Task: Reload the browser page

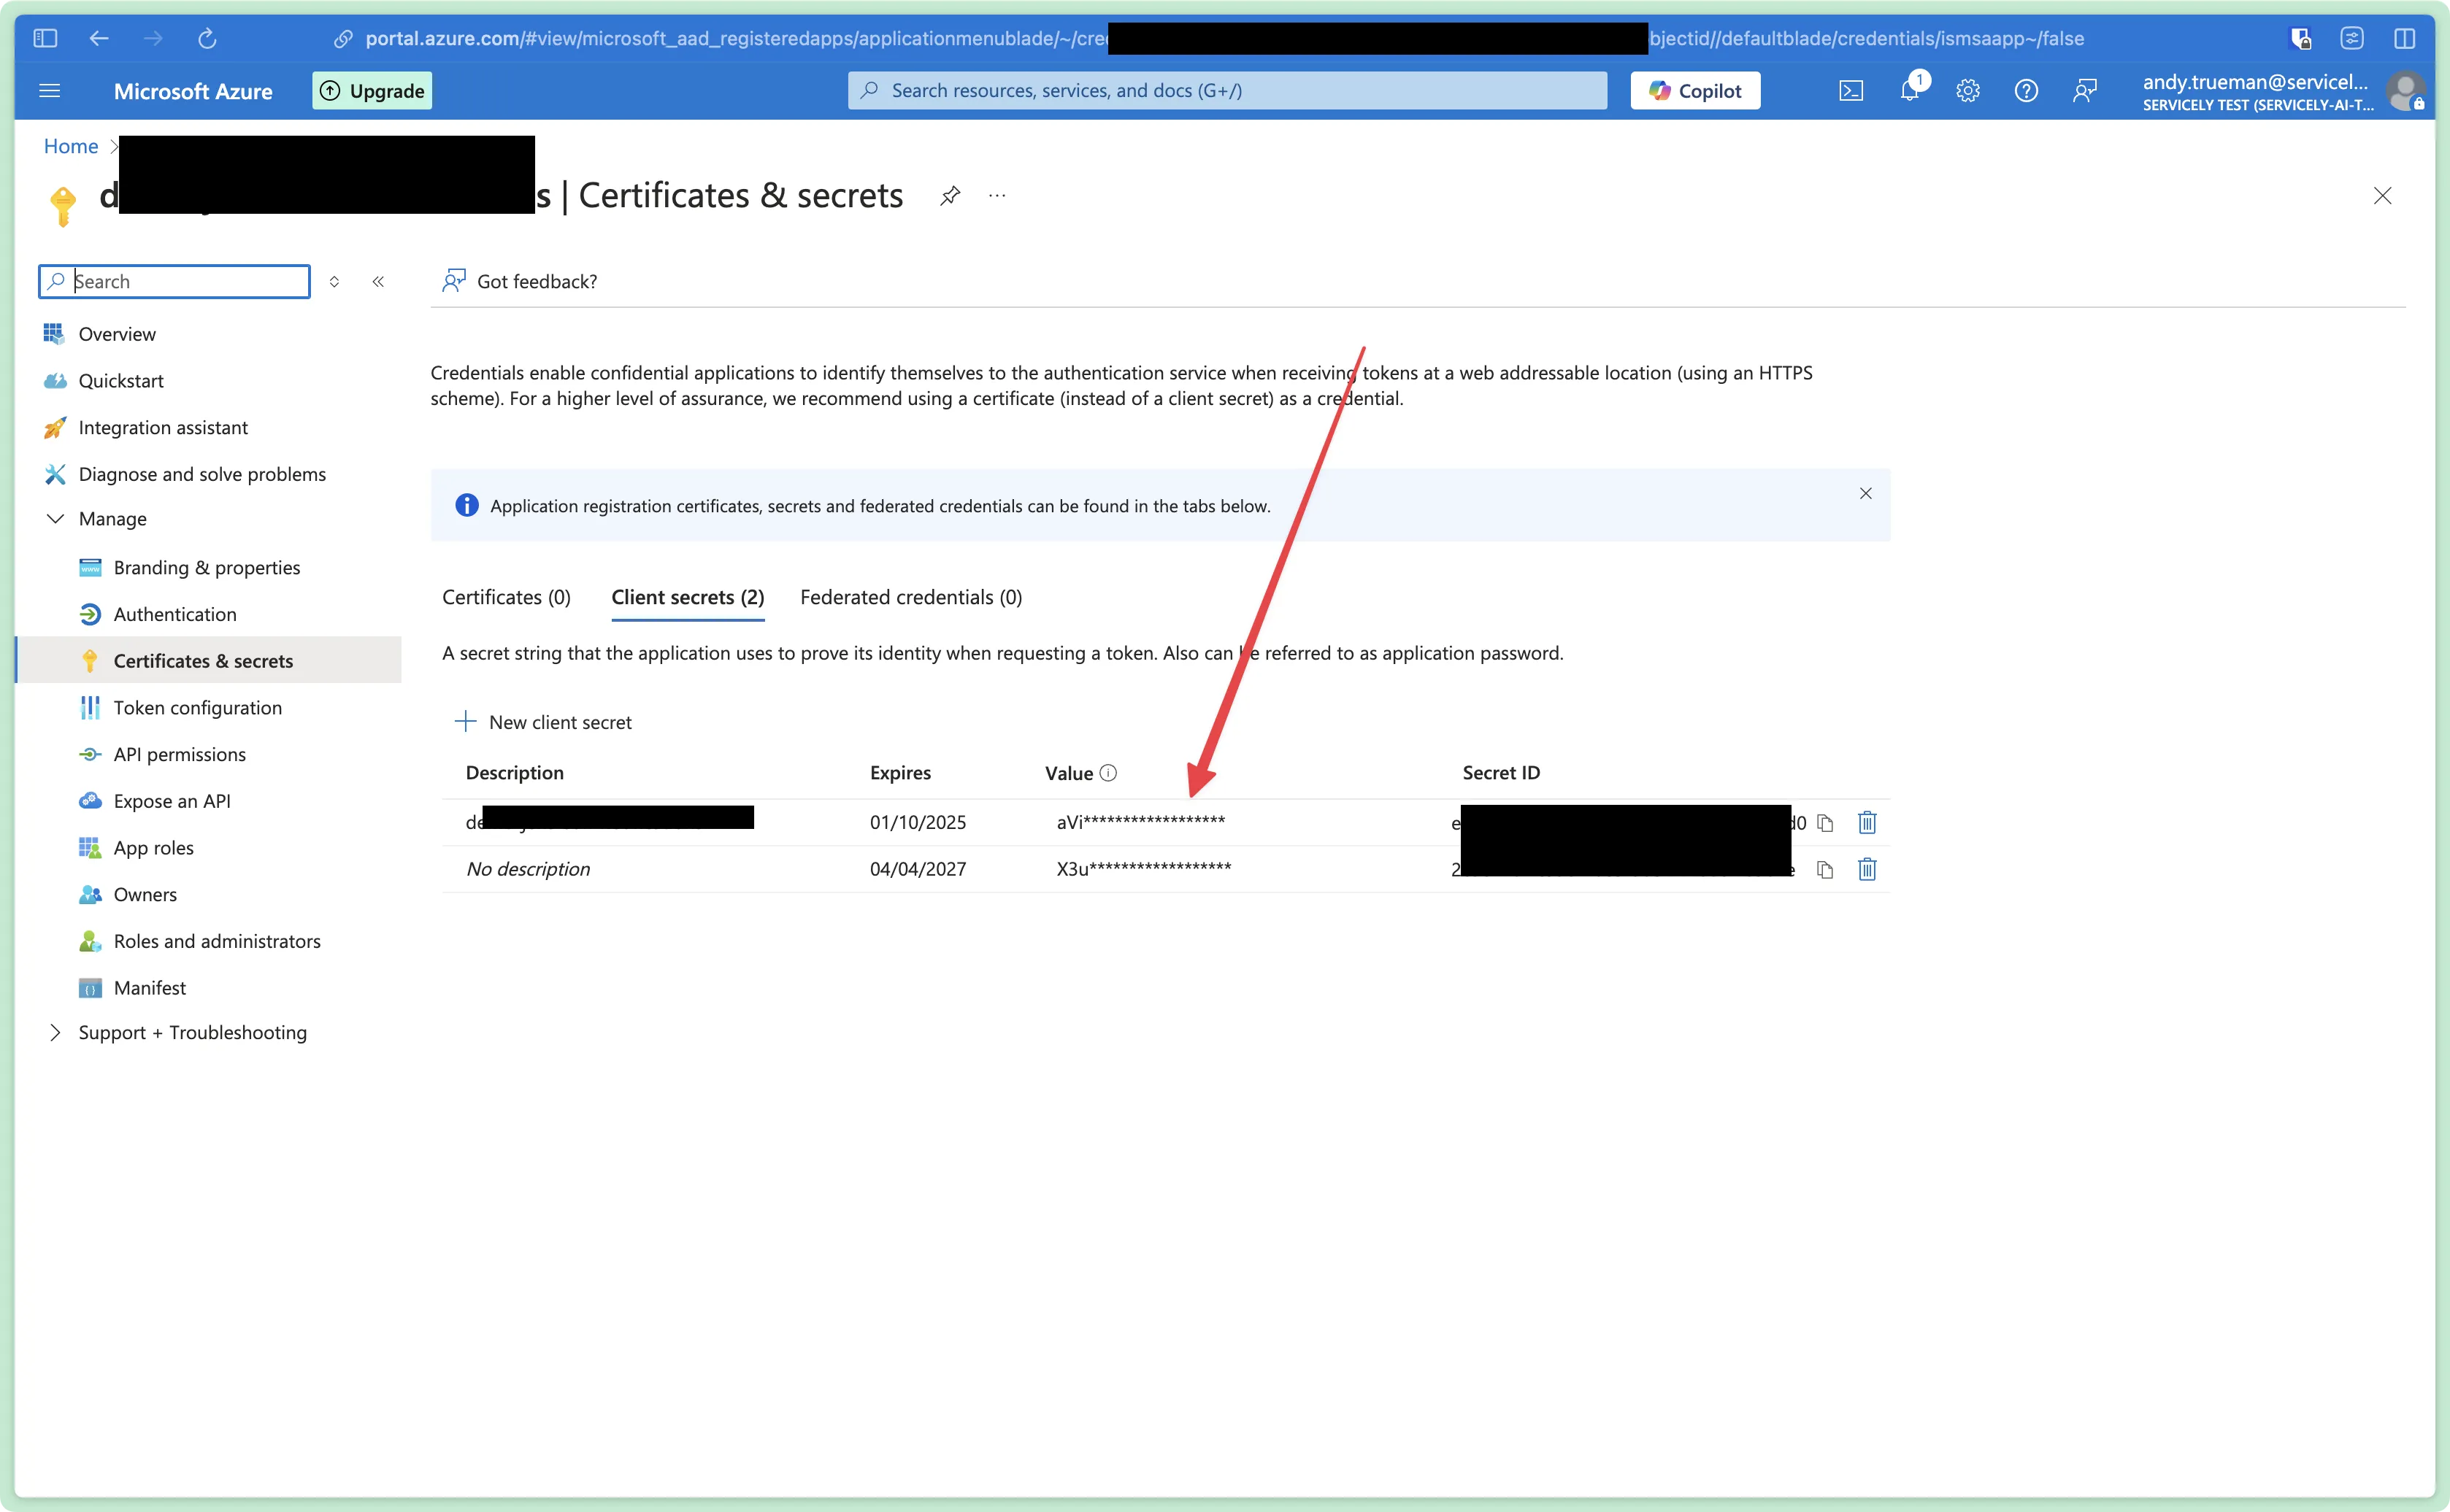Action: pos(207,39)
